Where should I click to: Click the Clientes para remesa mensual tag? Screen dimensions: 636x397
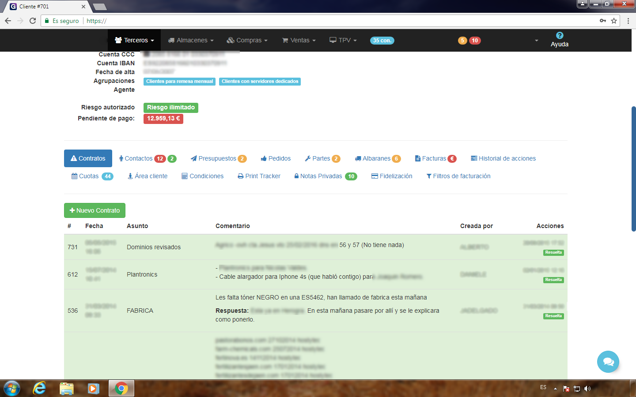179,81
